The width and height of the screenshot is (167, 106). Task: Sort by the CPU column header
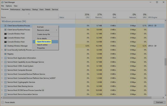tap(83, 16)
